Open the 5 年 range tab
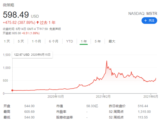160x122 pixels. 98,41
